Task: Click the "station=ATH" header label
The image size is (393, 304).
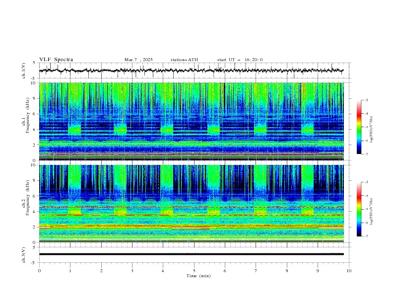Action: [x=184, y=60]
